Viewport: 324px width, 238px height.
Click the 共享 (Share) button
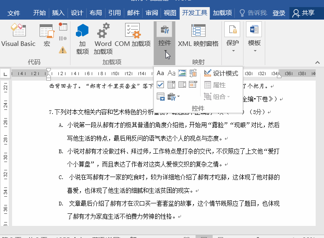[303, 13]
